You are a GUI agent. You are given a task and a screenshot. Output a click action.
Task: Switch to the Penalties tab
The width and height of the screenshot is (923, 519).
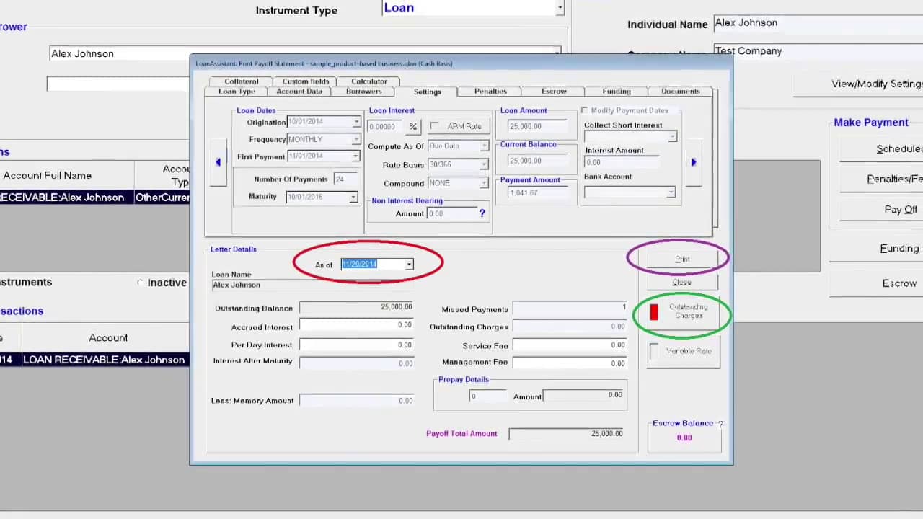click(x=490, y=92)
